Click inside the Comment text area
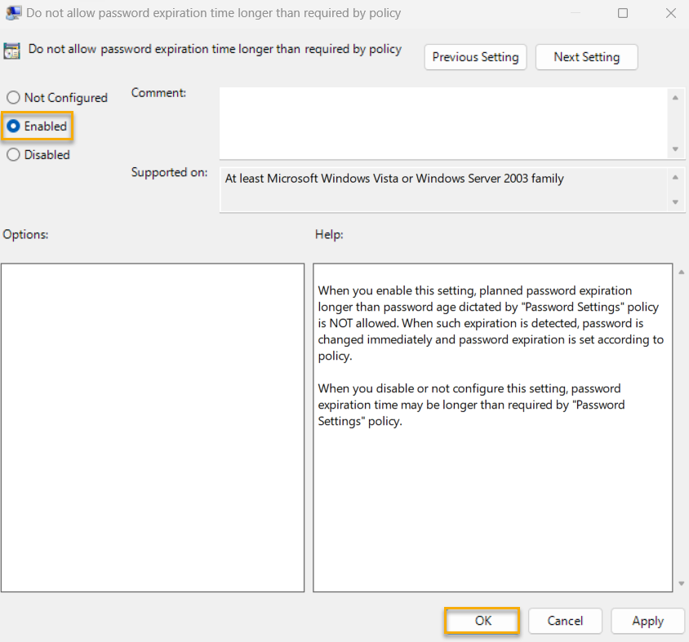The width and height of the screenshot is (689, 642). [x=445, y=122]
